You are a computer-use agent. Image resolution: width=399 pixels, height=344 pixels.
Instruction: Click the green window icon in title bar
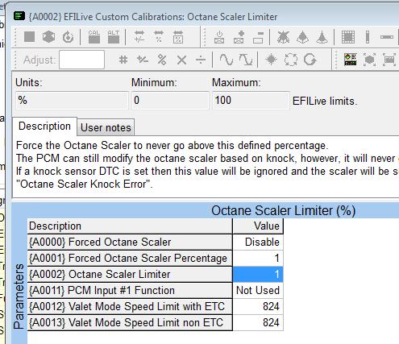click(19, 16)
